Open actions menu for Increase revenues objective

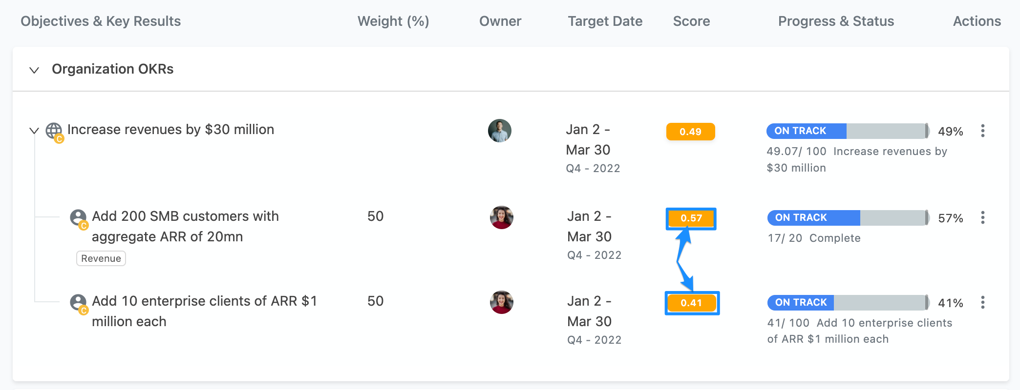pos(982,131)
